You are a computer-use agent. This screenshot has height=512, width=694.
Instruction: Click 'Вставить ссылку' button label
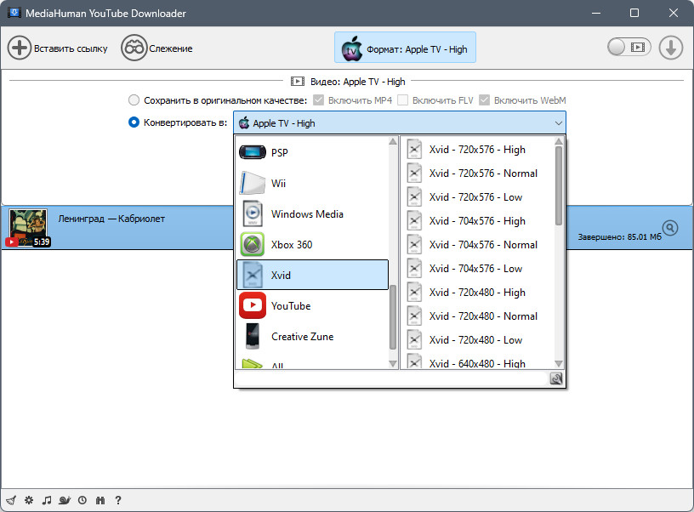click(x=71, y=48)
